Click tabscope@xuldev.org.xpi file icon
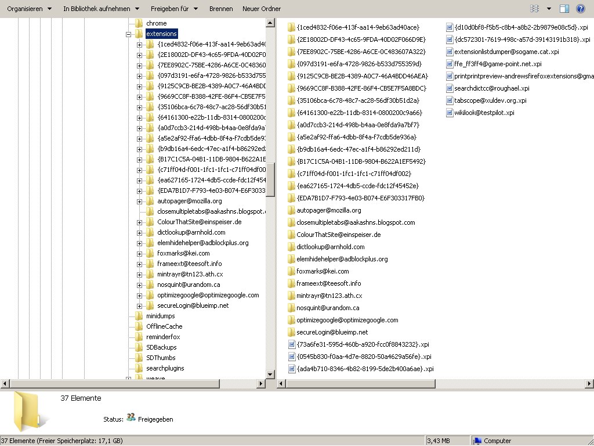The width and height of the screenshot is (594, 446). [450, 100]
